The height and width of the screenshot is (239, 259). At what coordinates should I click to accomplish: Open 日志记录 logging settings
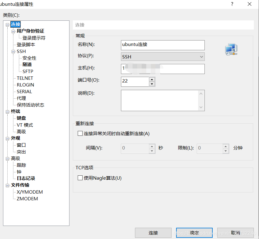coord(26,178)
